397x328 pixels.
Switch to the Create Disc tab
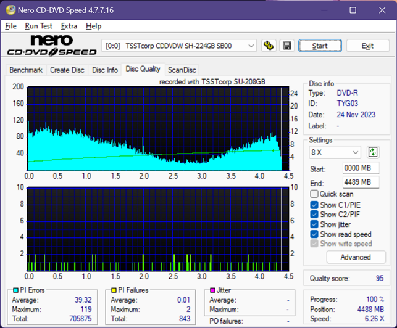67,70
